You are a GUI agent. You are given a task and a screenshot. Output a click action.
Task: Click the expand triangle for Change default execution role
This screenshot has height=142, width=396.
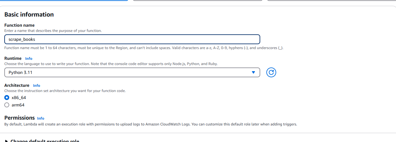tap(6, 141)
